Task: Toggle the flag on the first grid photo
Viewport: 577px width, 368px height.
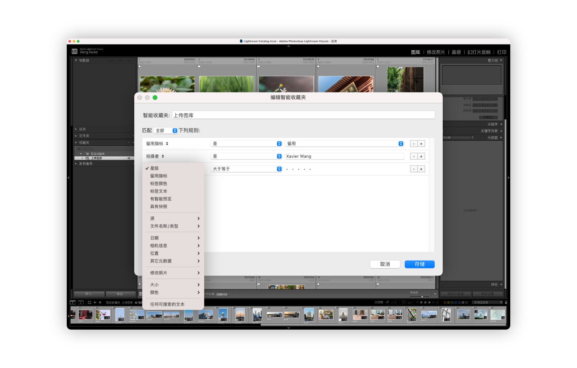Action: [140, 66]
